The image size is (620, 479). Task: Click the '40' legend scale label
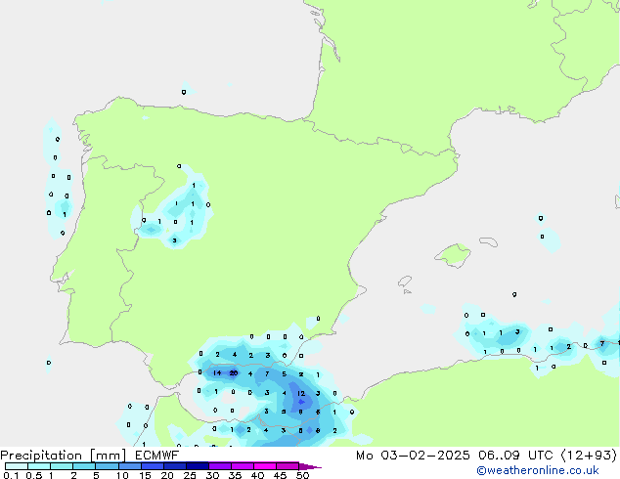coord(258,475)
